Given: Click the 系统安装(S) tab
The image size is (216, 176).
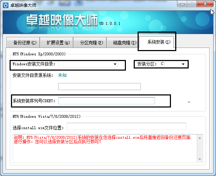Looking at the screenshot, I should [156, 42].
